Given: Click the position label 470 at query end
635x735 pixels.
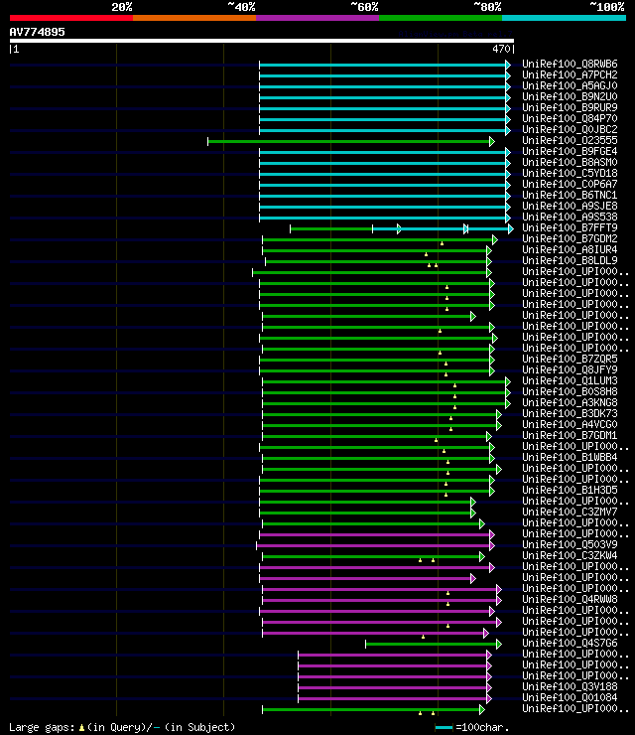Looking at the screenshot, I should [501, 49].
